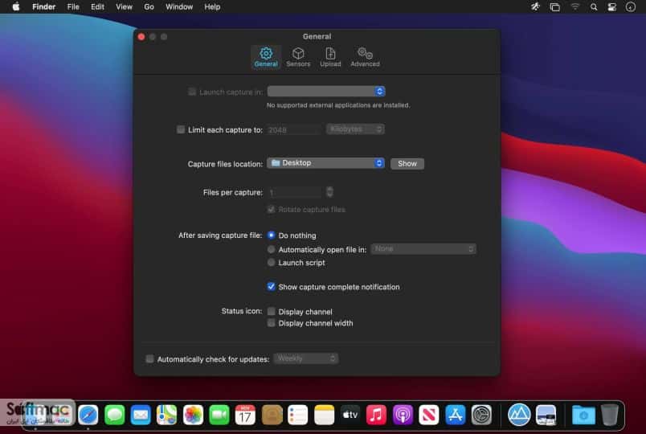Open Podcasts from the Dock
The height and width of the screenshot is (434, 646).
click(x=403, y=415)
